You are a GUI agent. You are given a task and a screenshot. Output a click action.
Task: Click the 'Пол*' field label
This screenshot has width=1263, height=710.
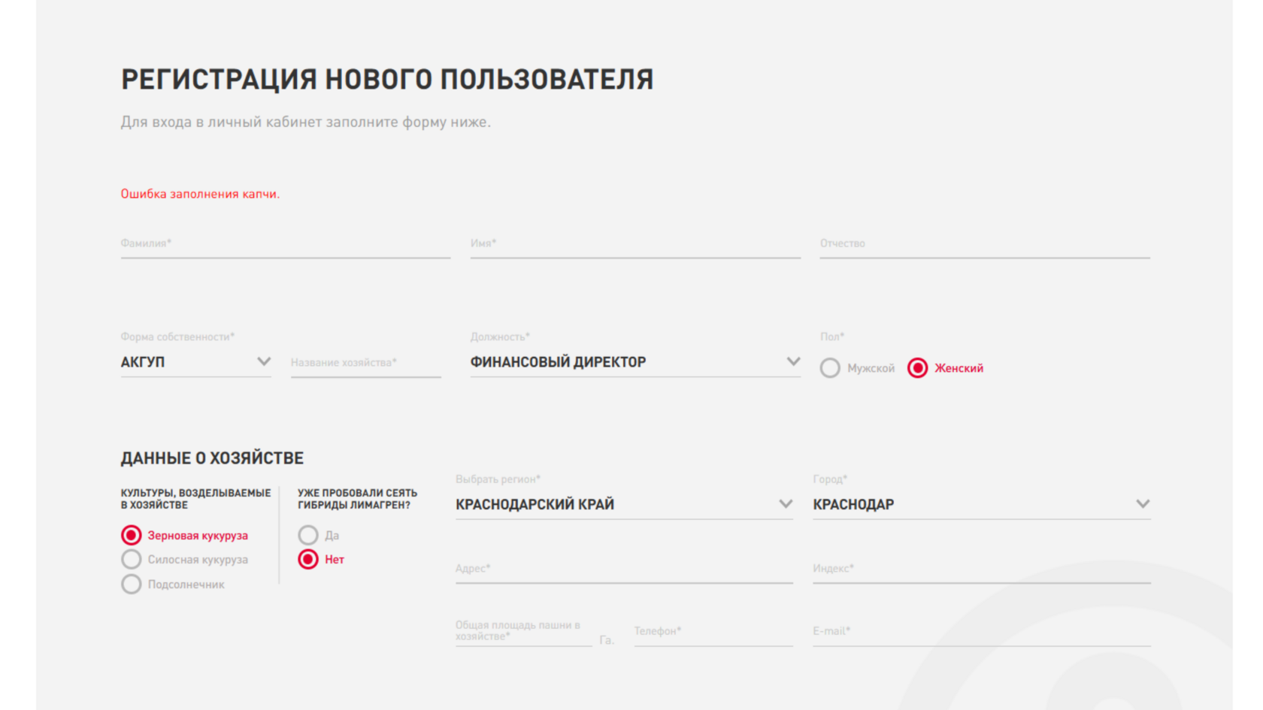[832, 337]
